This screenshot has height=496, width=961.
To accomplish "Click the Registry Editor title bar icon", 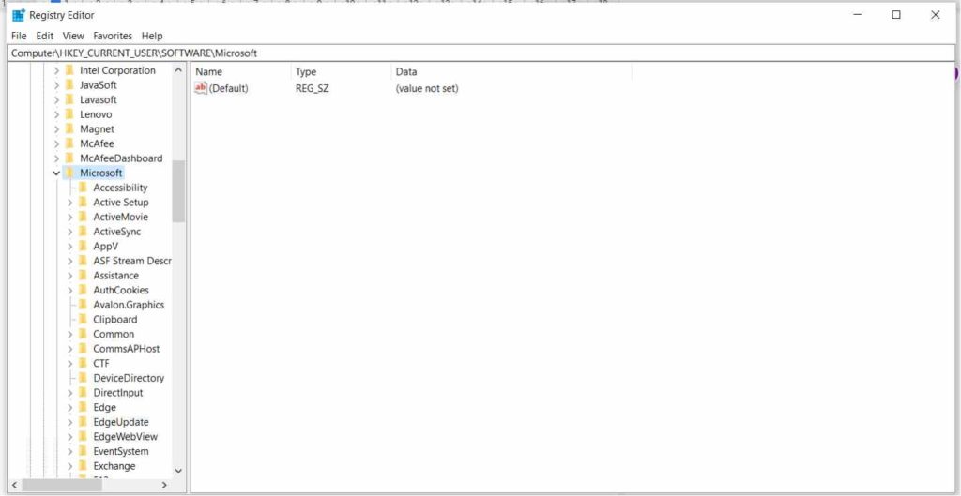I will pyautogui.click(x=19, y=15).
